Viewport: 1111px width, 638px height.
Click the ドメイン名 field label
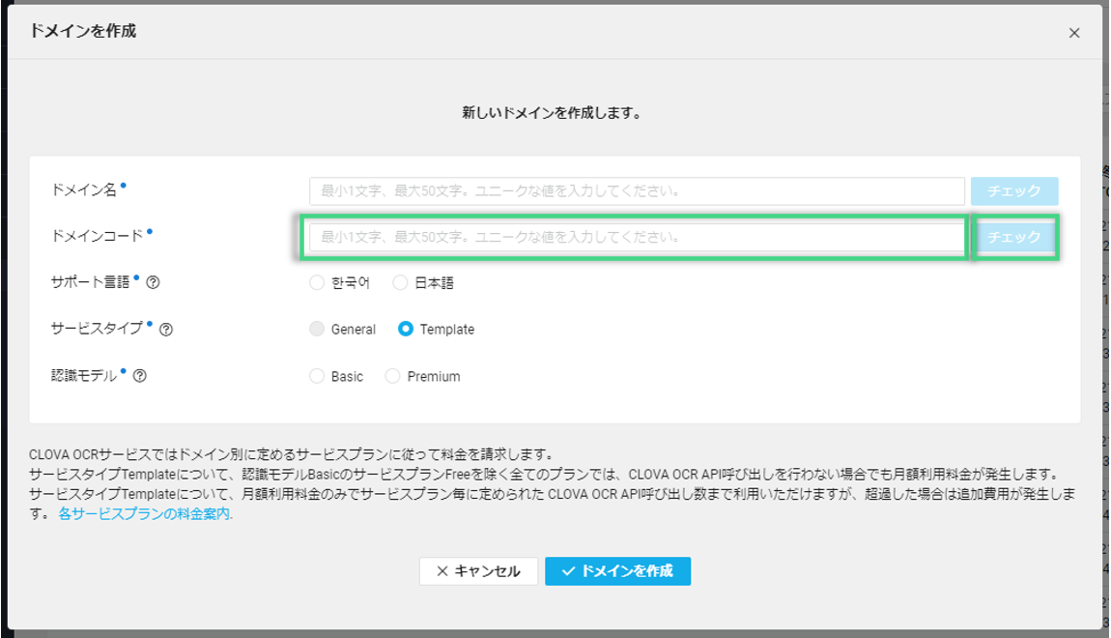(x=84, y=190)
